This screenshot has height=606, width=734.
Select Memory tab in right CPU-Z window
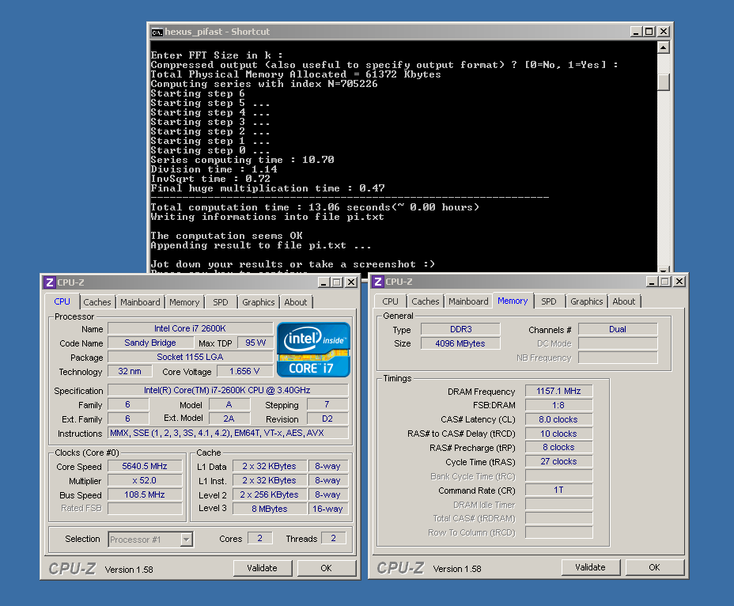(513, 301)
